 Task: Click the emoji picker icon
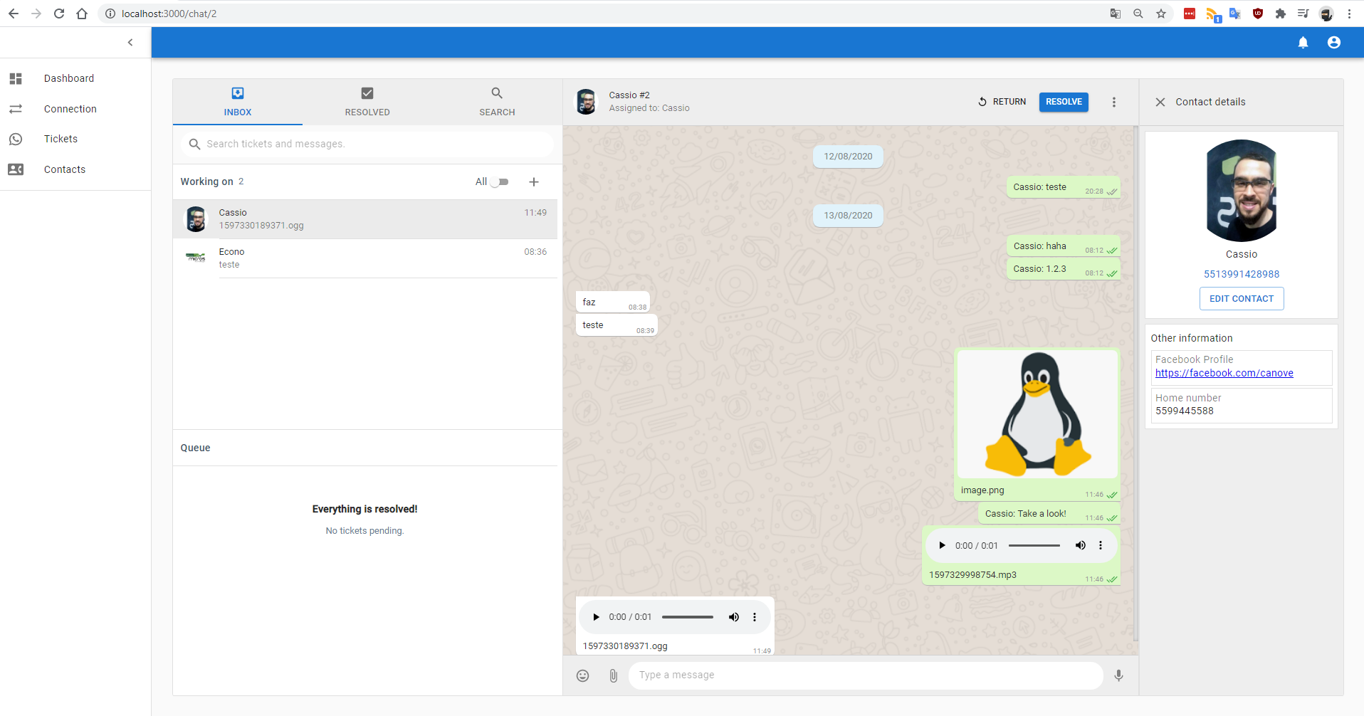click(x=582, y=675)
